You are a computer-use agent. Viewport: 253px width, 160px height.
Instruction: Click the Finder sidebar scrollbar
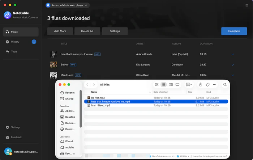(x=81, y=109)
